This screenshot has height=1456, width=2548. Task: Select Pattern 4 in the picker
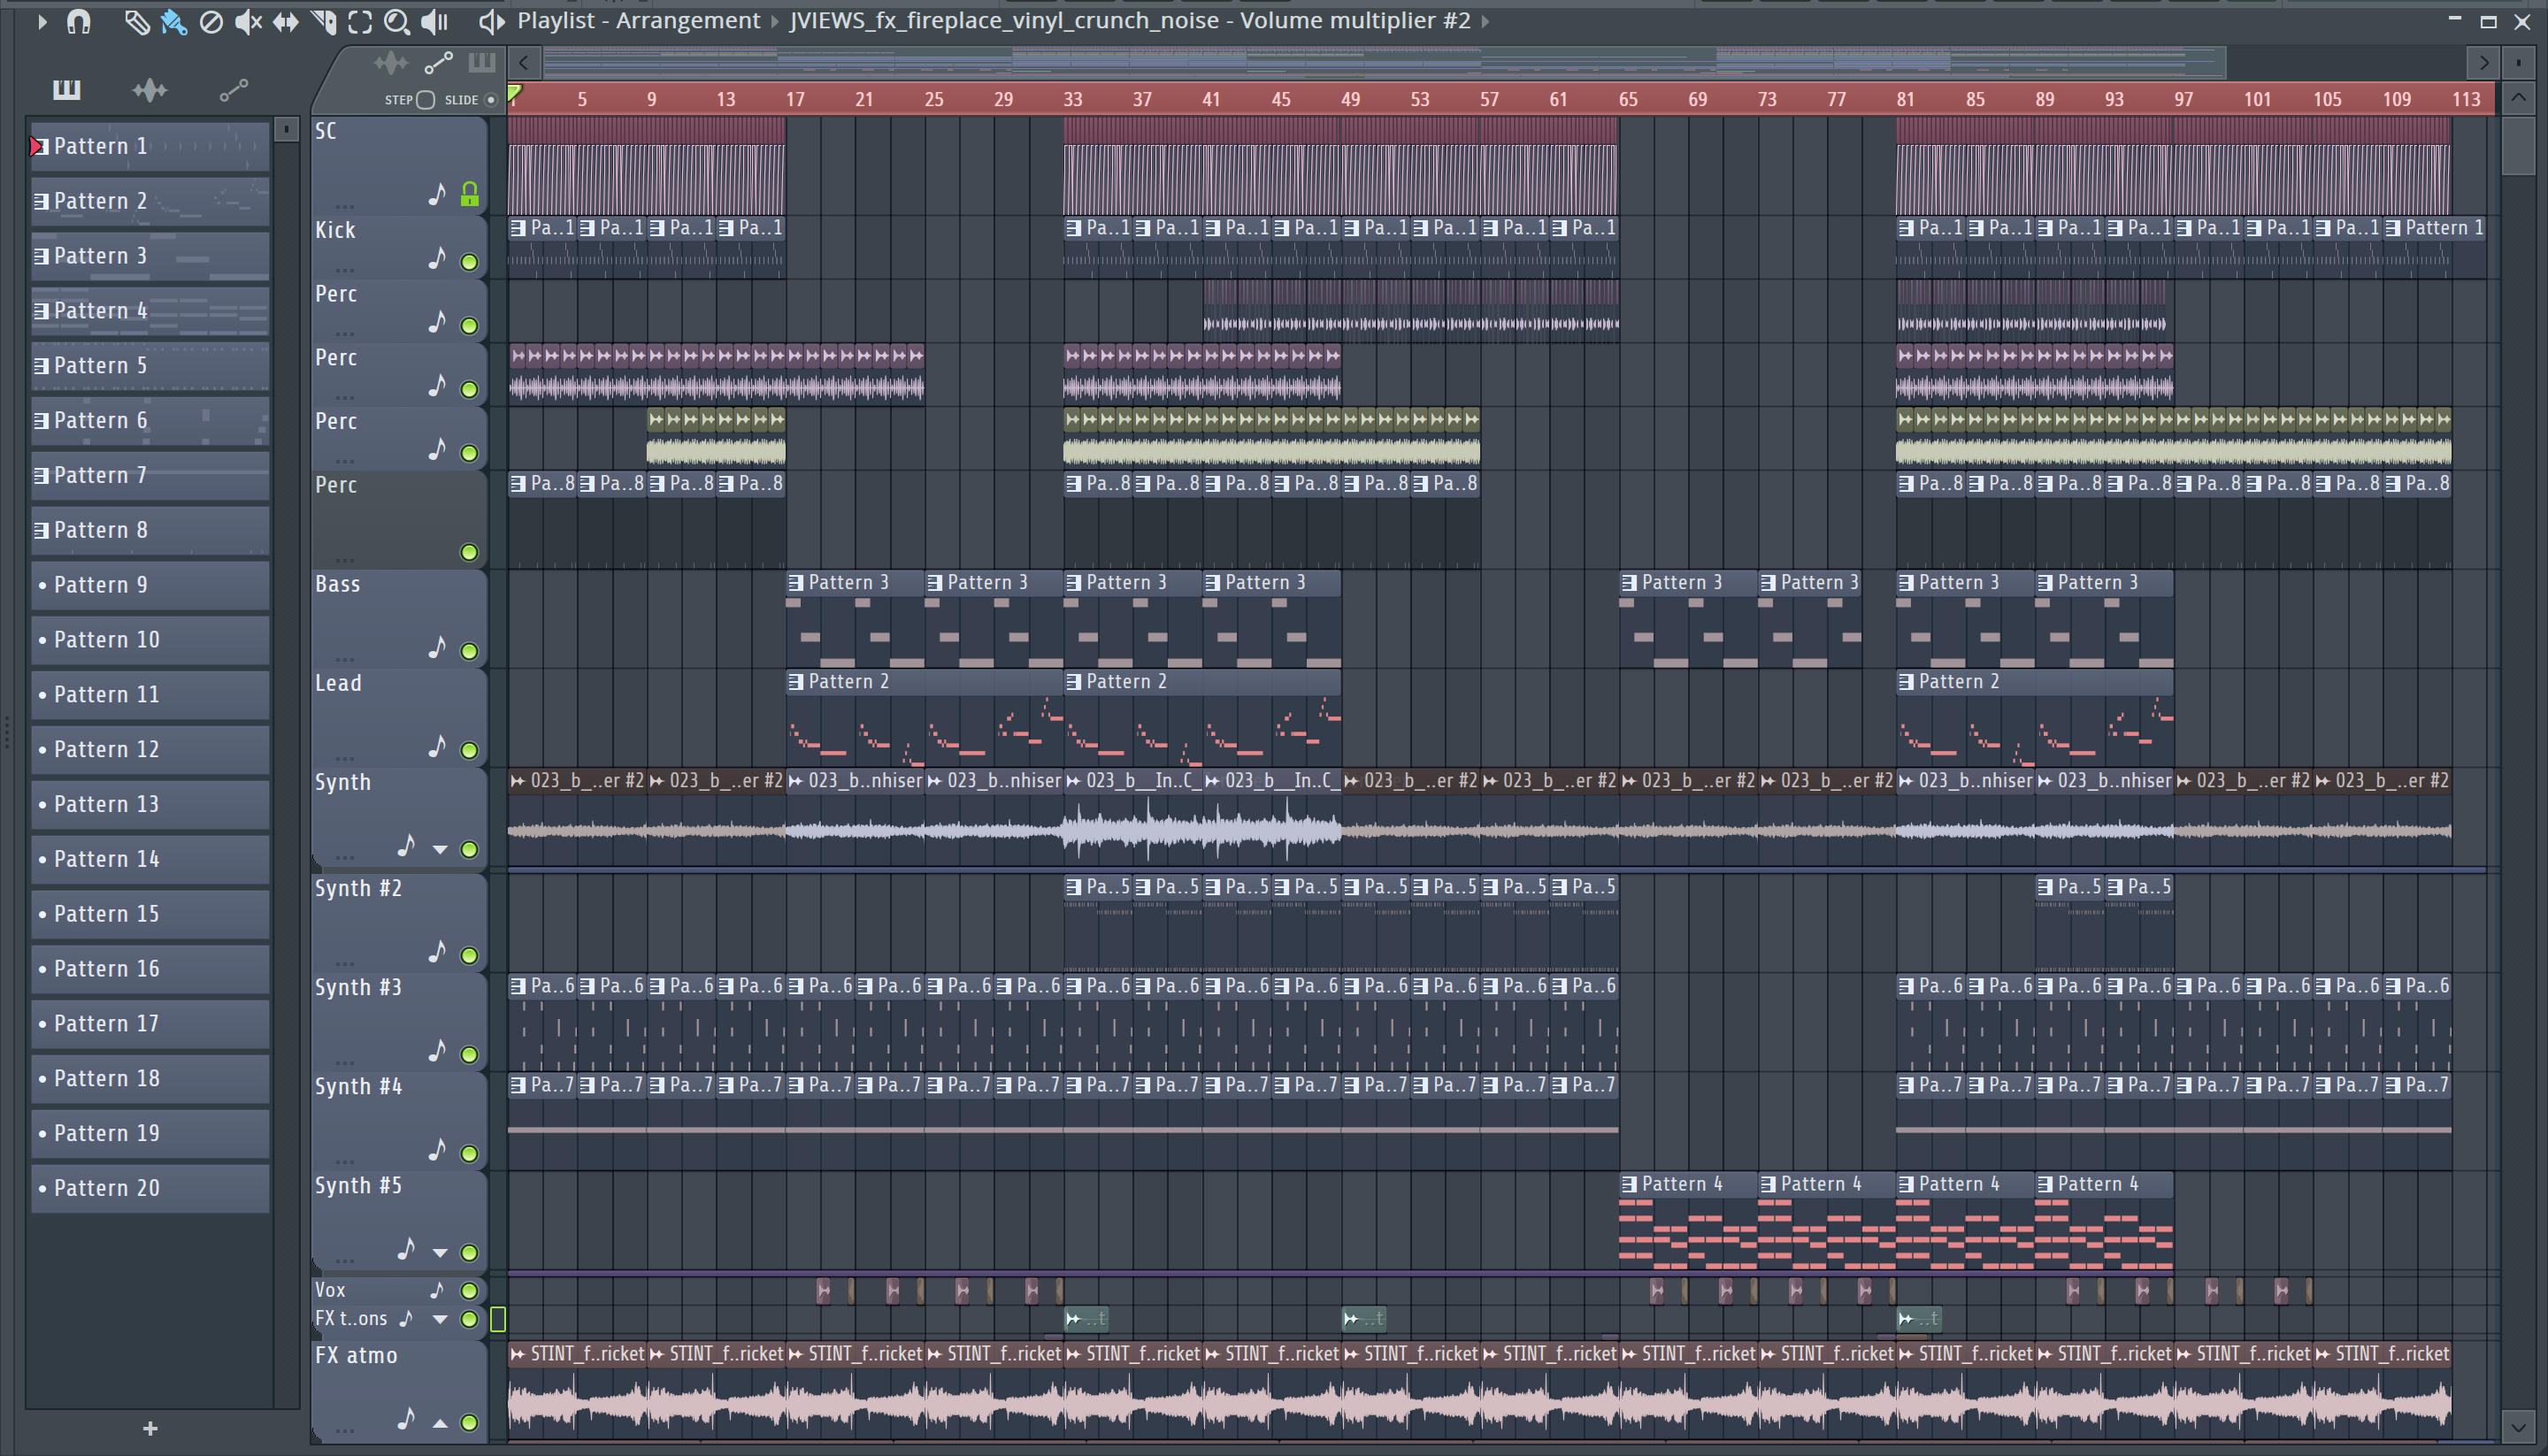pyautogui.click(x=150, y=311)
